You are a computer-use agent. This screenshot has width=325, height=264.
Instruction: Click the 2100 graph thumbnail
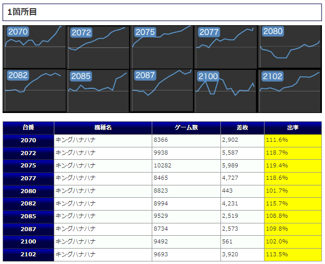click(x=226, y=91)
